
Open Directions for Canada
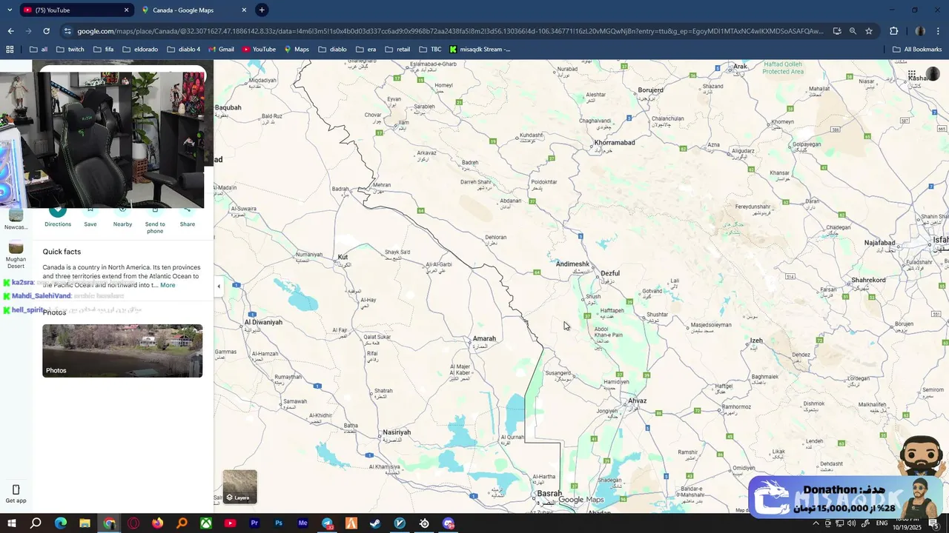[58, 216]
